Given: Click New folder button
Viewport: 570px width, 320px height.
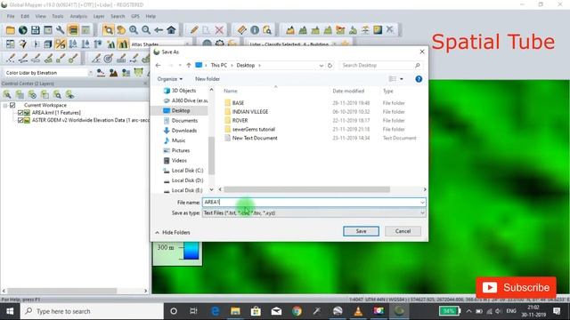Looking at the screenshot, I should pos(208,79).
